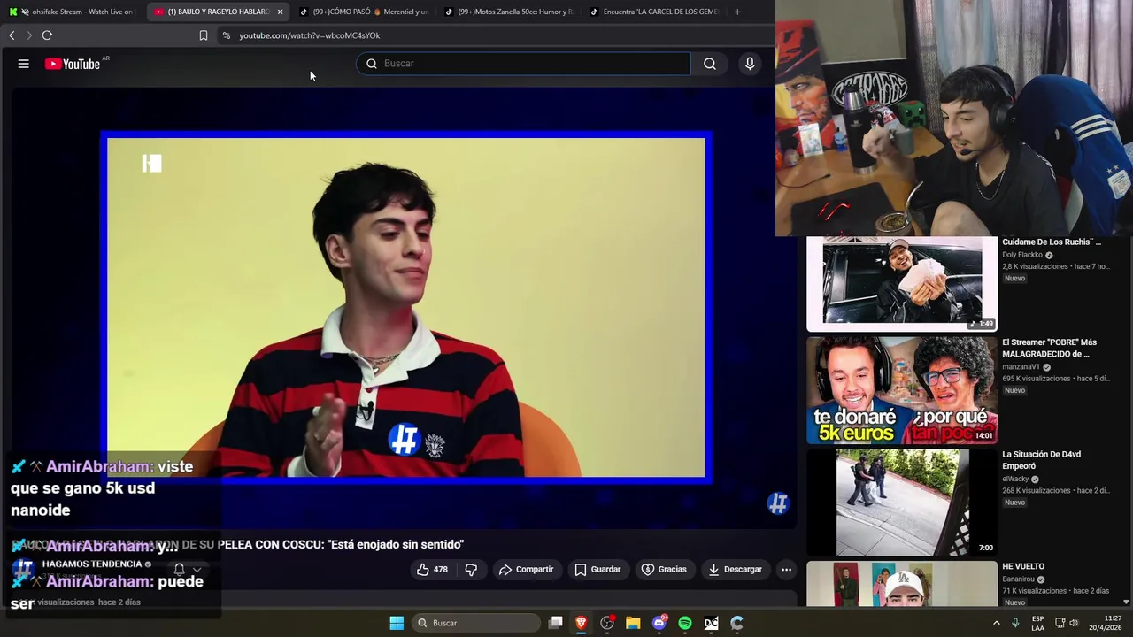
Task: Open a new browser tab
Action: (737, 12)
